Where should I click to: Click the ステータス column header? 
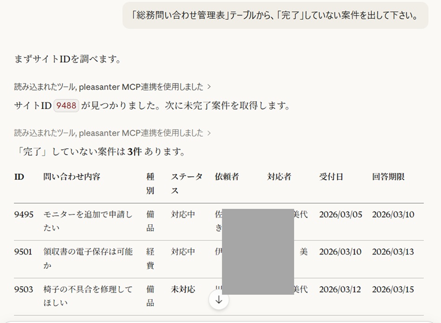186,184
